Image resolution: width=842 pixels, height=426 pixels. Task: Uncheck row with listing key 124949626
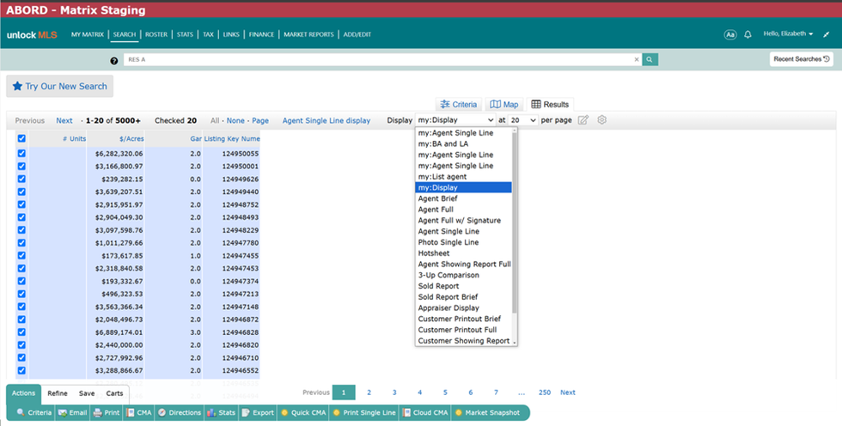tap(21, 180)
